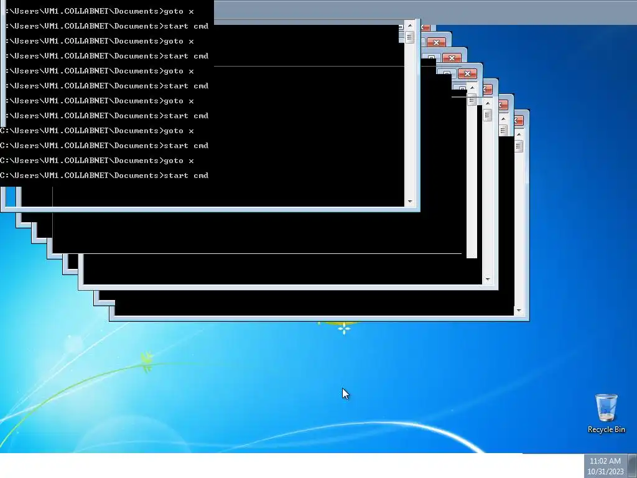This screenshot has width=637, height=478.
Task: Open the taskbar clock showing 11:02 AM
Action: (605, 466)
